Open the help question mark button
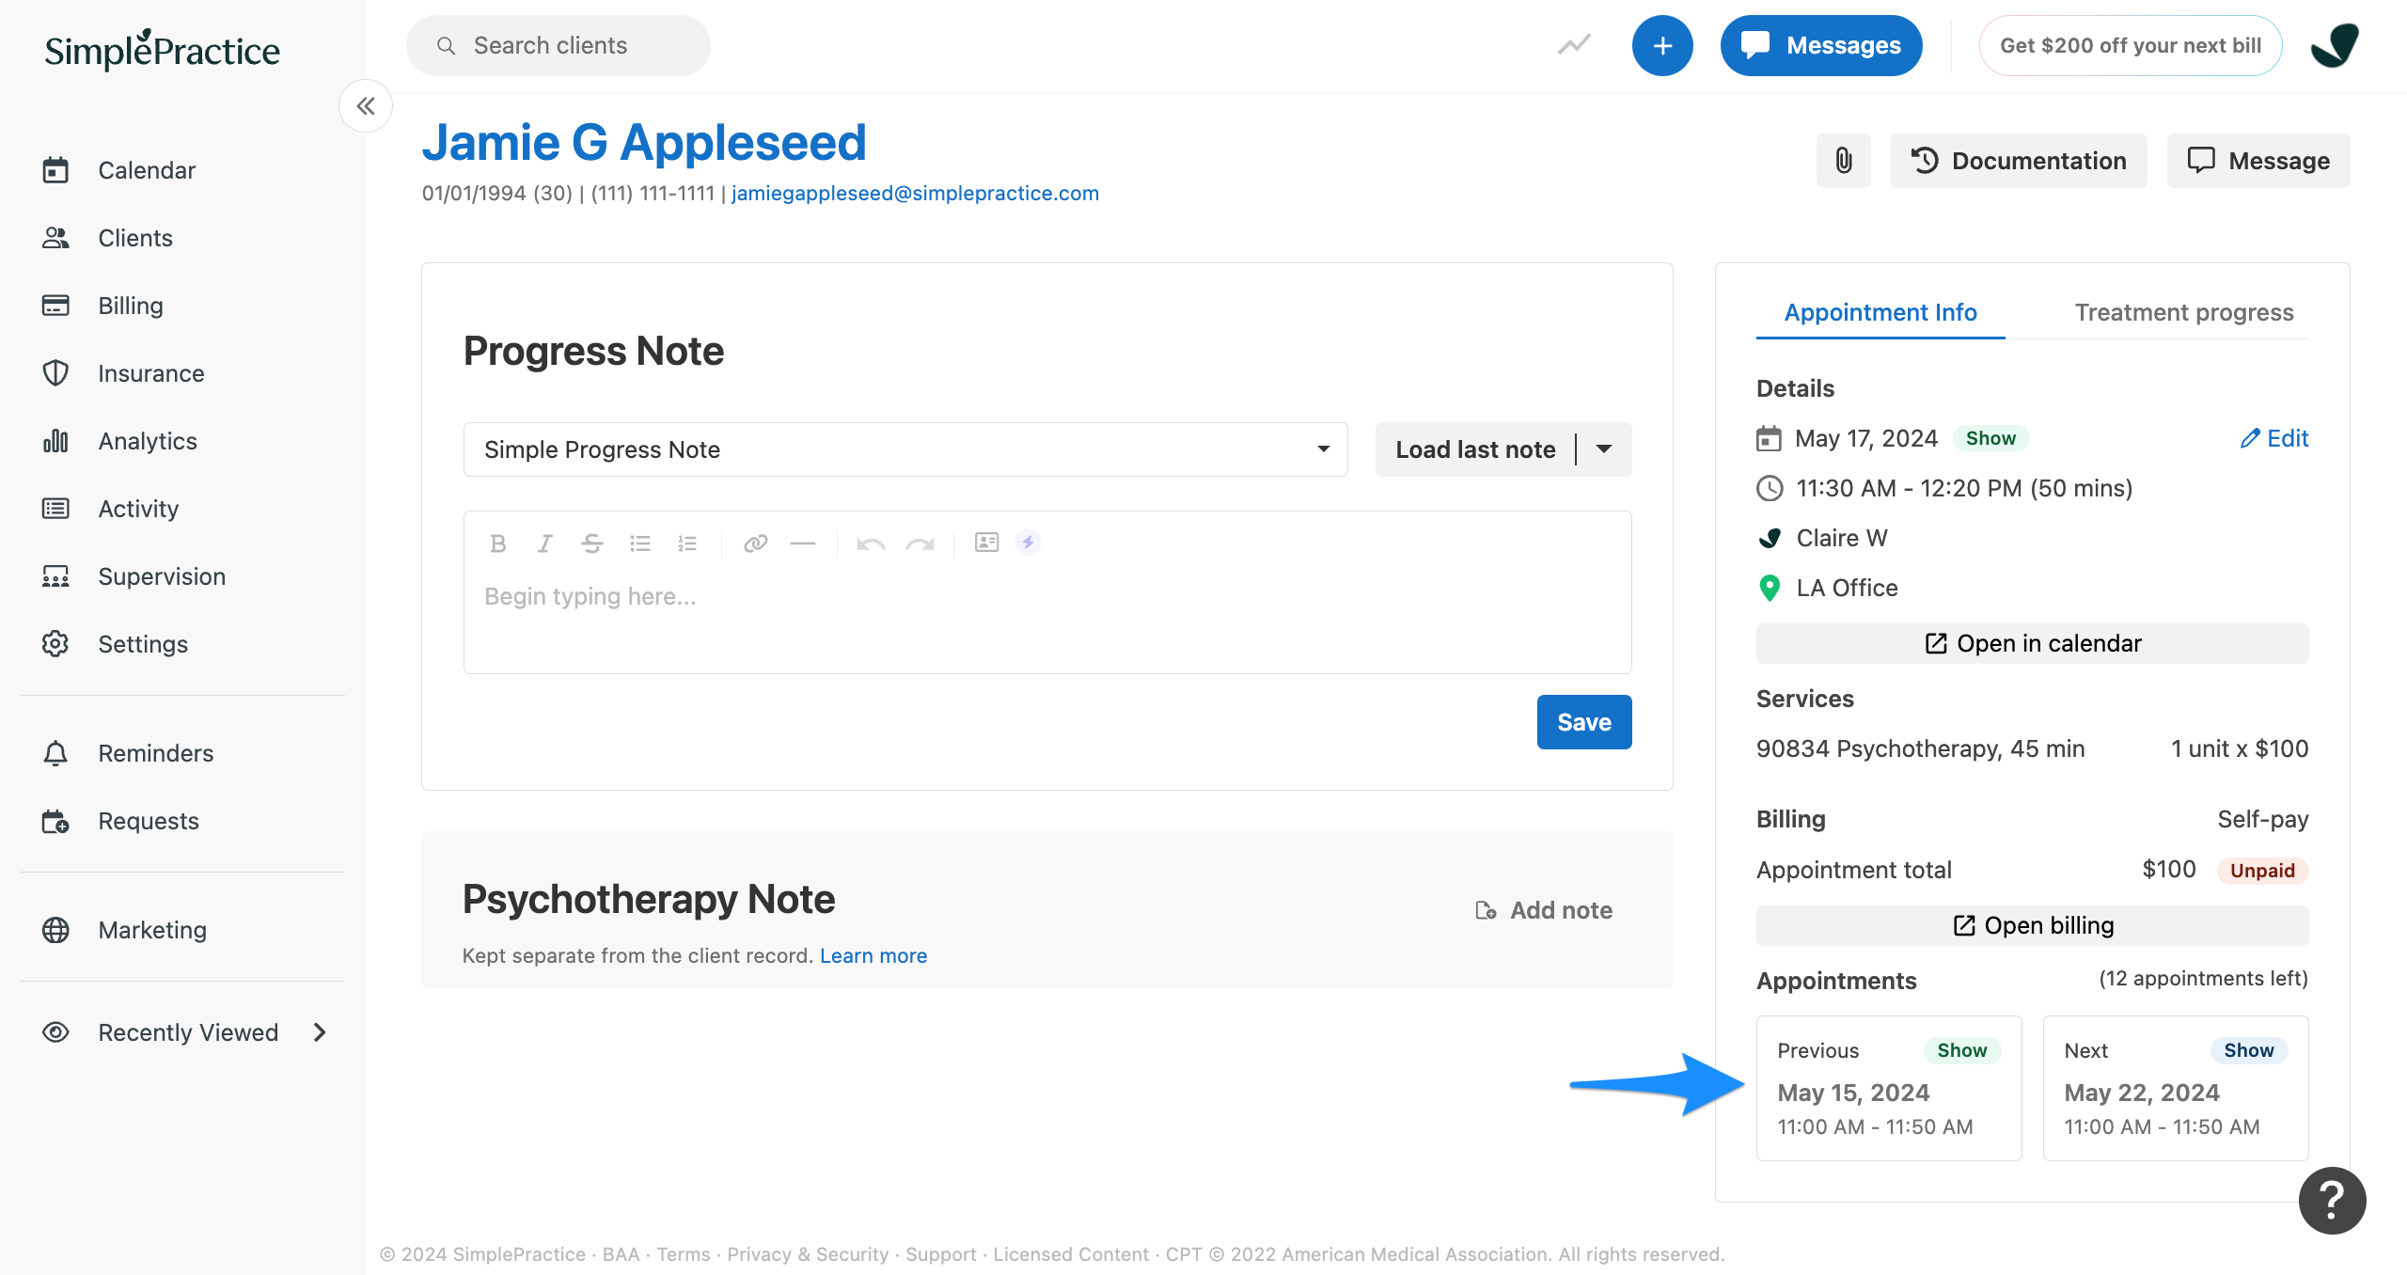The width and height of the screenshot is (2407, 1275). 2333,1201
